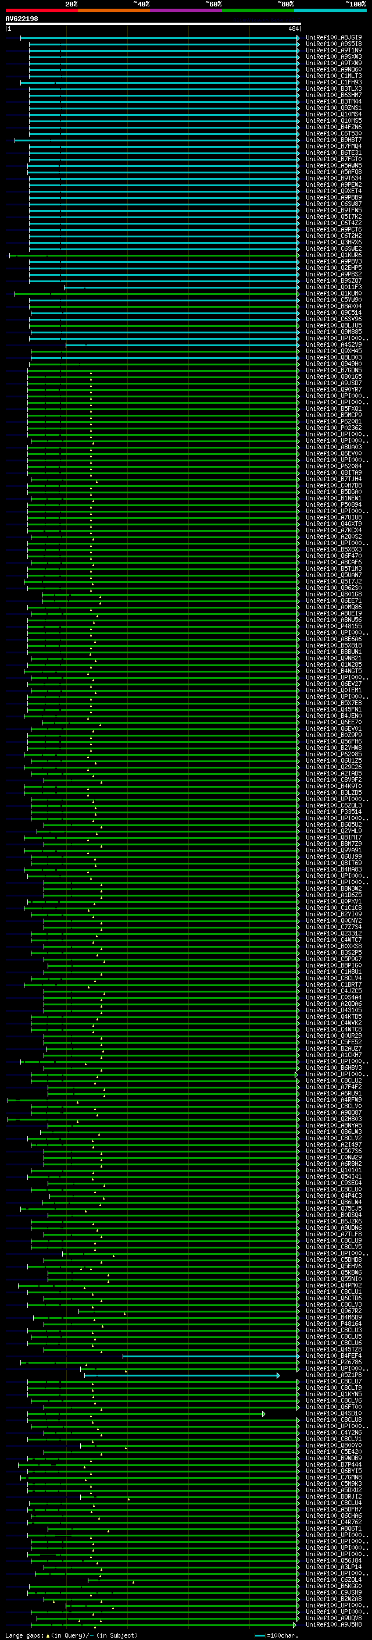Open hit UniRef100_A8JGI9
Viewport: 372px width, 1640px height.
334,38
